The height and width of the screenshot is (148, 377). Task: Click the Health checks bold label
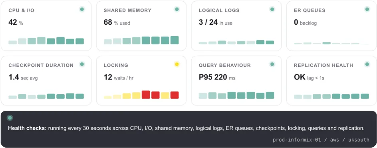[x=28, y=129]
